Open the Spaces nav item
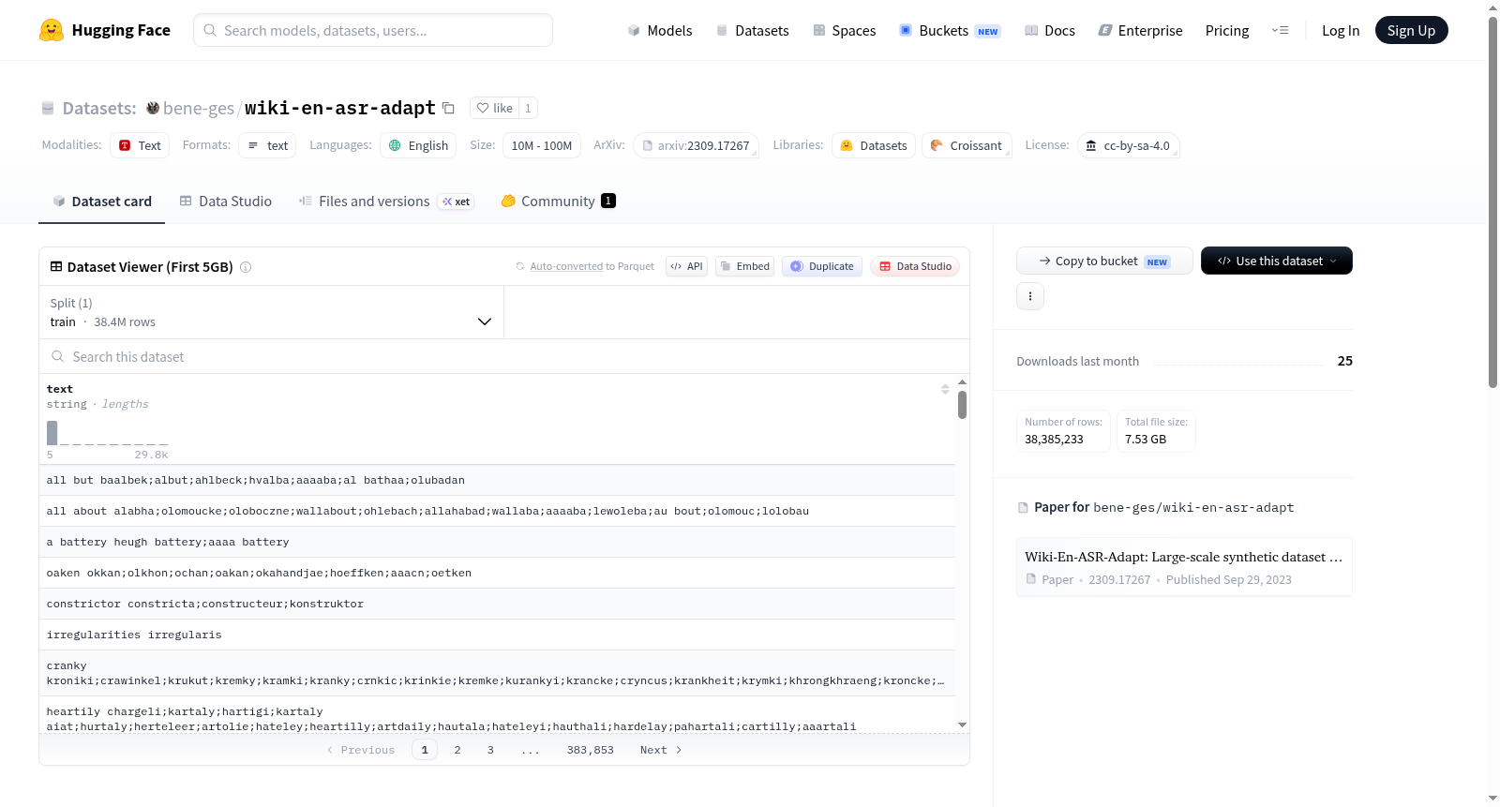Viewport: 1500px width, 807px height. click(x=844, y=31)
